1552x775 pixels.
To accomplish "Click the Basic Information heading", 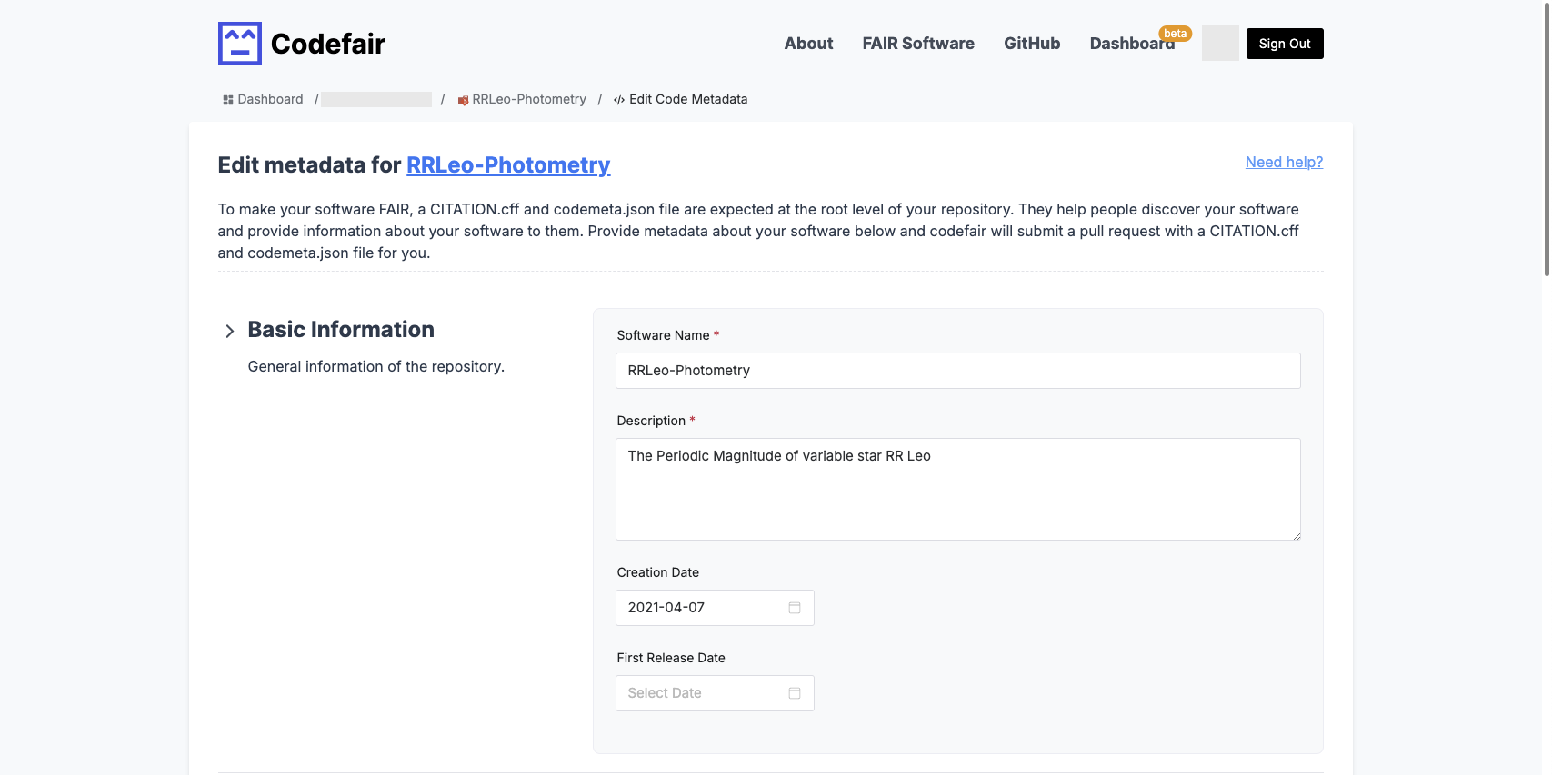I will tap(341, 330).
